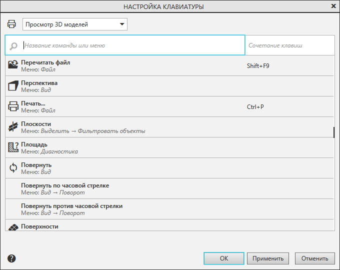The width and height of the screenshot is (340, 270).
Task: Click the Применить button
Action: coord(268,258)
